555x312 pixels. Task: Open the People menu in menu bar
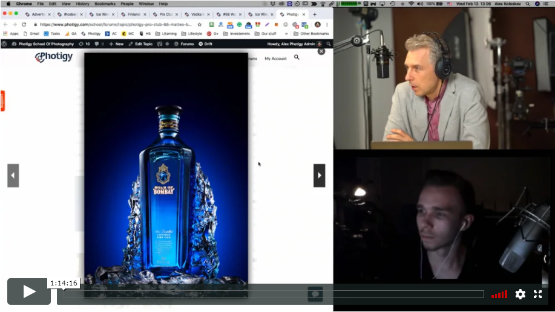[127, 4]
